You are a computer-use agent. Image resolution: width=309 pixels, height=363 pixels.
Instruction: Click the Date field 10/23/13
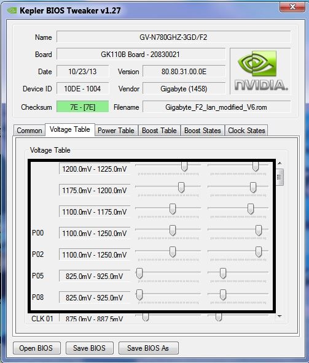tap(82, 72)
